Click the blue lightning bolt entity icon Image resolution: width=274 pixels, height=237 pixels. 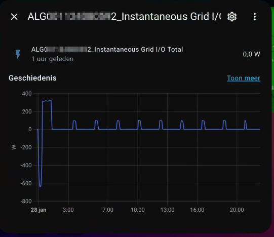pyautogui.click(x=18, y=54)
